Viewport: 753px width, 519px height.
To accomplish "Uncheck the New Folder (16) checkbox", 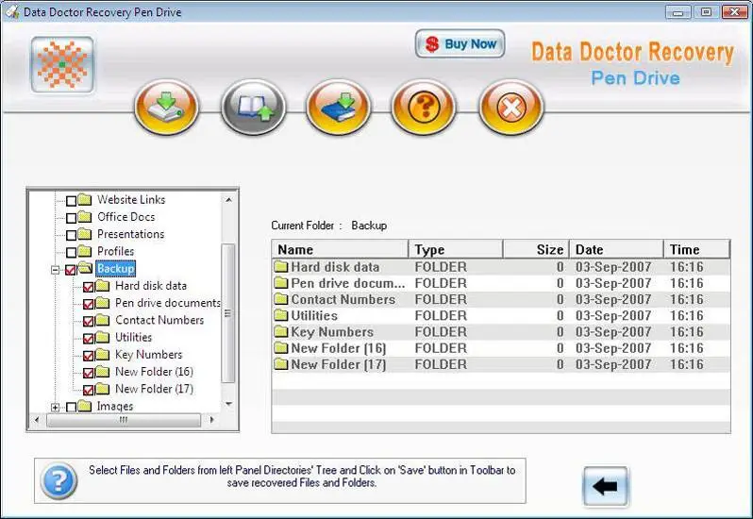I will pos(89,373).
